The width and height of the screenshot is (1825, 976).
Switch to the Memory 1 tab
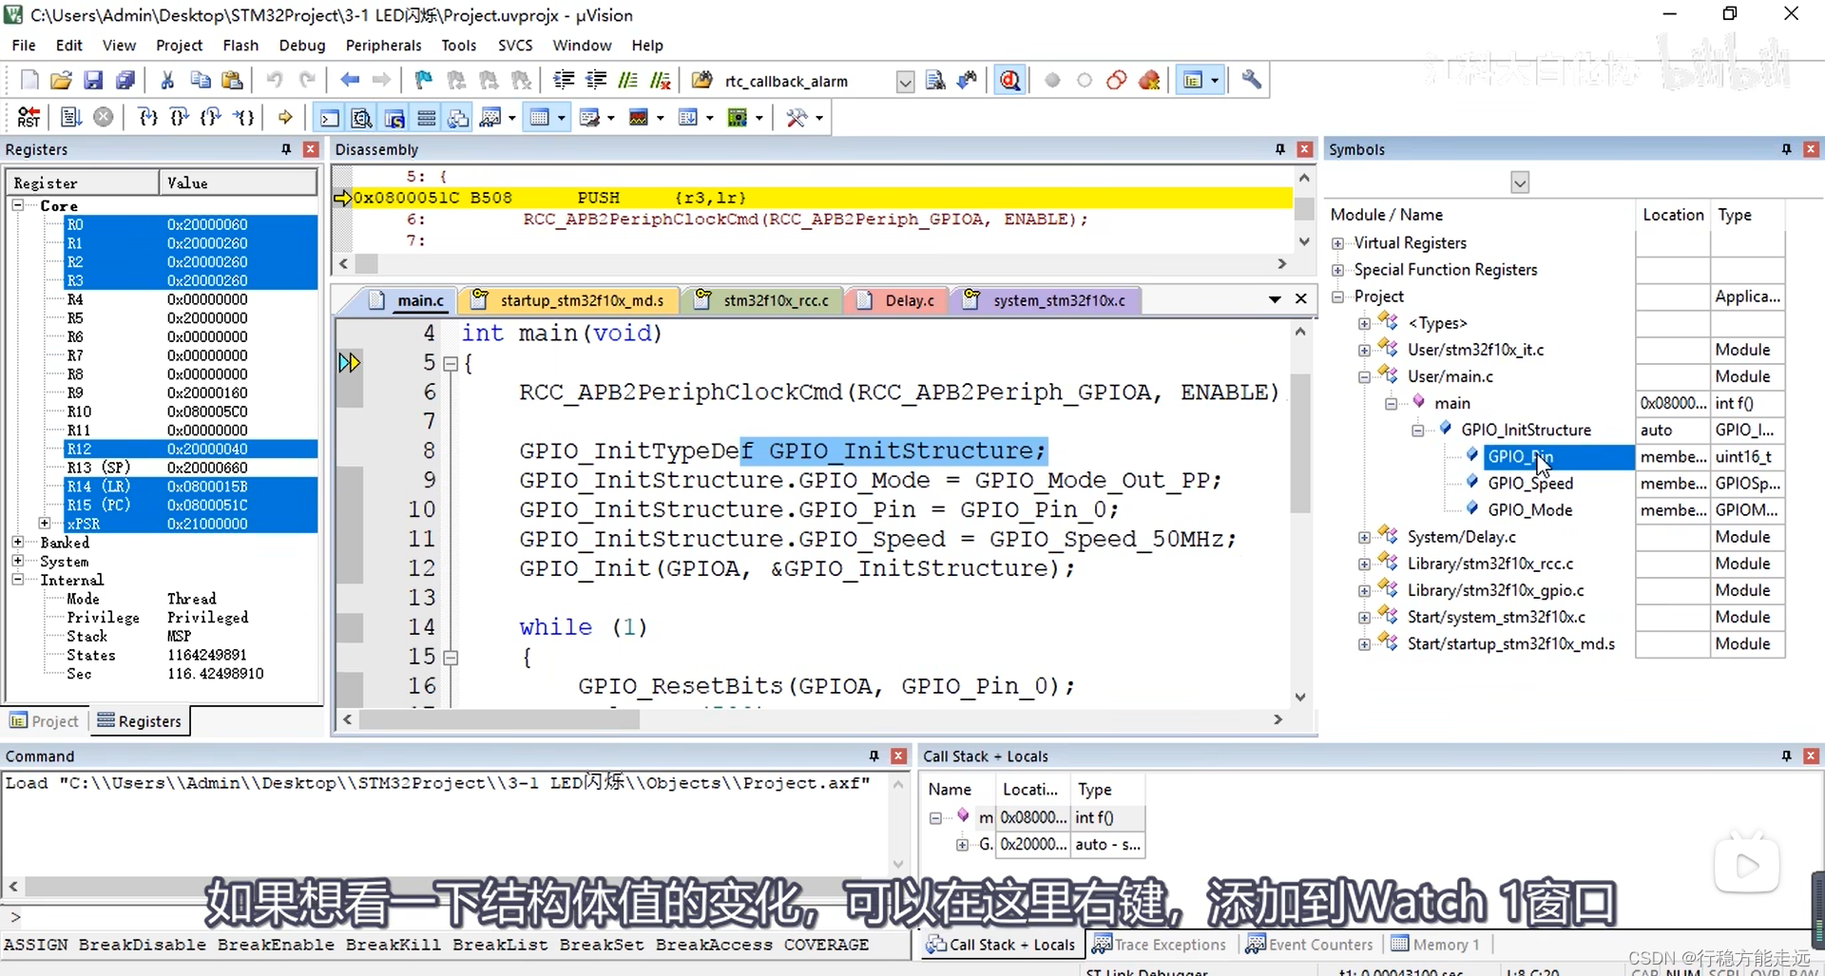tap(1436, 945)
